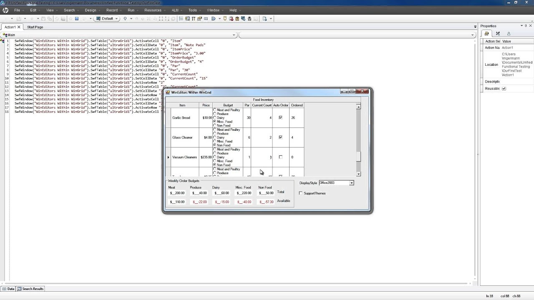The image size is (534, 300).
Task: Open the Resources menu
Action: [x=153, y=10]
